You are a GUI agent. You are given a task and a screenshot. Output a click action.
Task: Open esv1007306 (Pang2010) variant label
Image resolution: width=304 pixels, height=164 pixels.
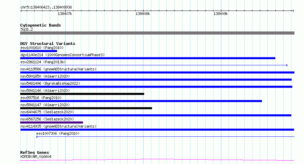pyautogui.click(x=58, y=133)
